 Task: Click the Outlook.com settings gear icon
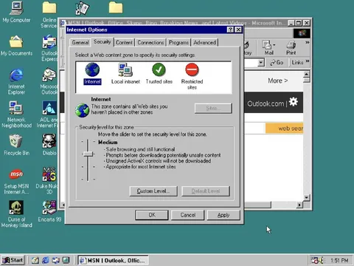[x=294, y=102]
